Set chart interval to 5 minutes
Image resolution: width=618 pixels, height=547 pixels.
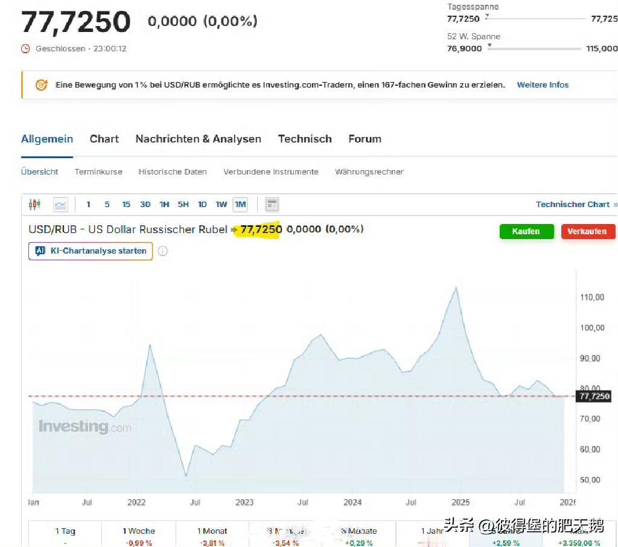pyautogui.click(x=107, y=204)
